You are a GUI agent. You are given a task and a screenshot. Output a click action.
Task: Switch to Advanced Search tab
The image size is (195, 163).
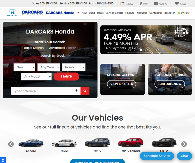[63, 48]
